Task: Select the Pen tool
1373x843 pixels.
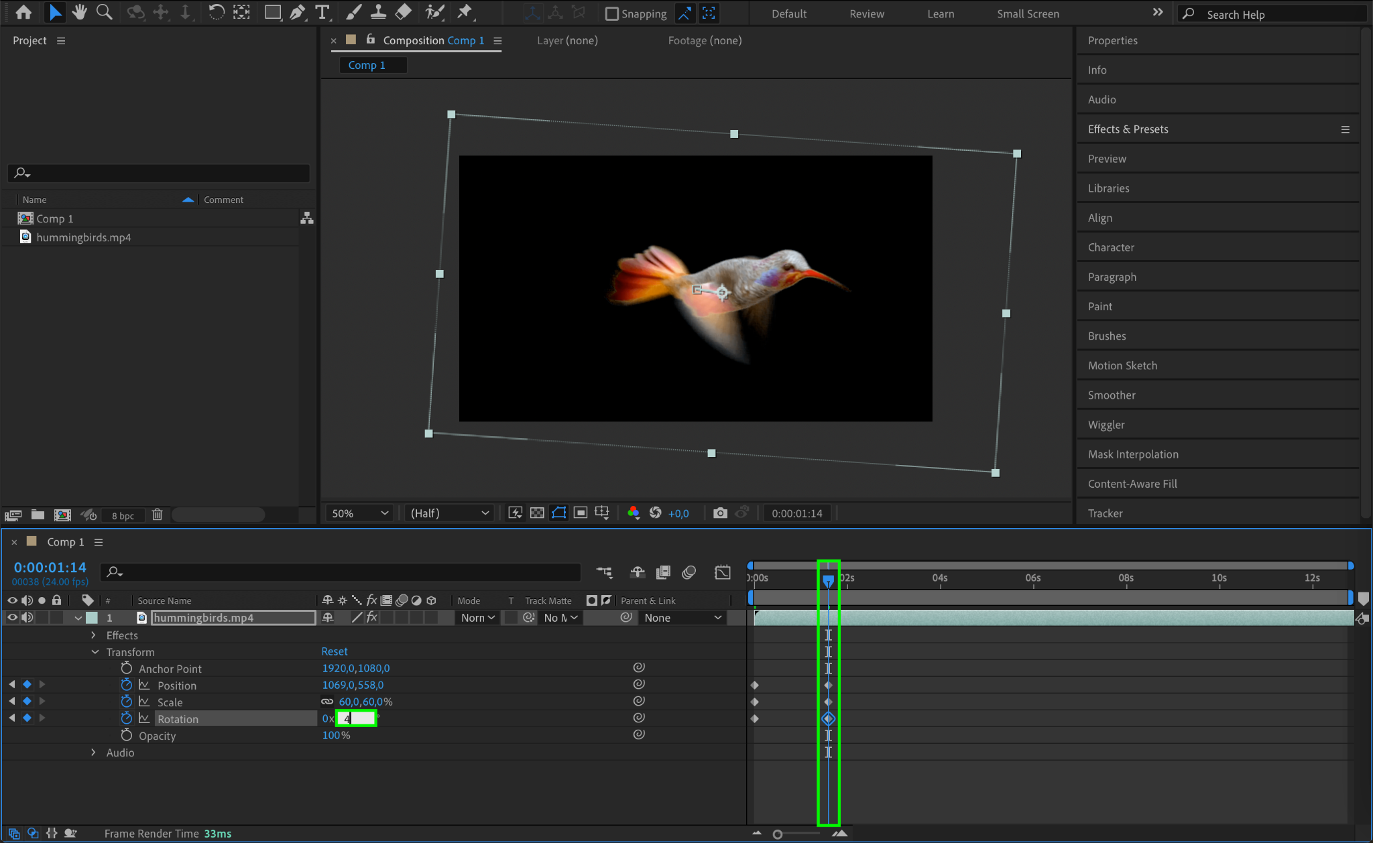Action: pyautogui.click(x=297, y=12)
